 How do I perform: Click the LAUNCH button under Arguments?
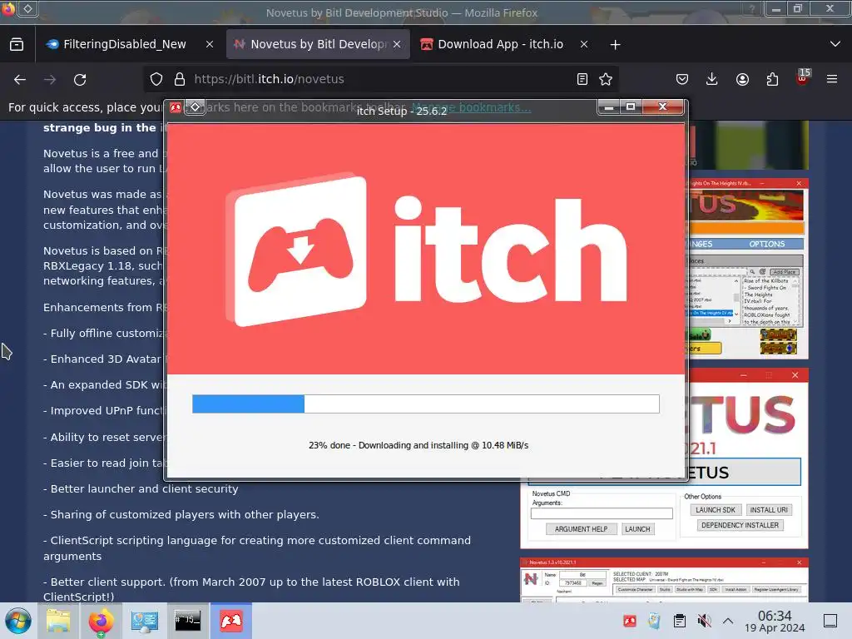(637, 529)
